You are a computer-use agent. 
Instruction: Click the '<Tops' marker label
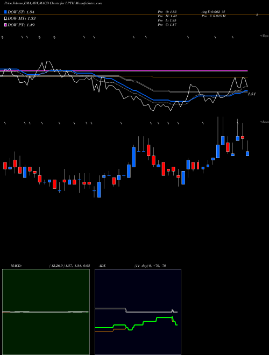pyautogui.click(x=265, y=36)
